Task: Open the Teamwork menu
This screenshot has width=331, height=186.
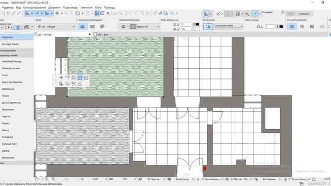Action: [86, 8]
